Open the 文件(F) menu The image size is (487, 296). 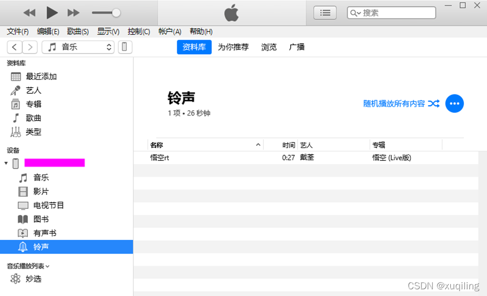point(18,31)
